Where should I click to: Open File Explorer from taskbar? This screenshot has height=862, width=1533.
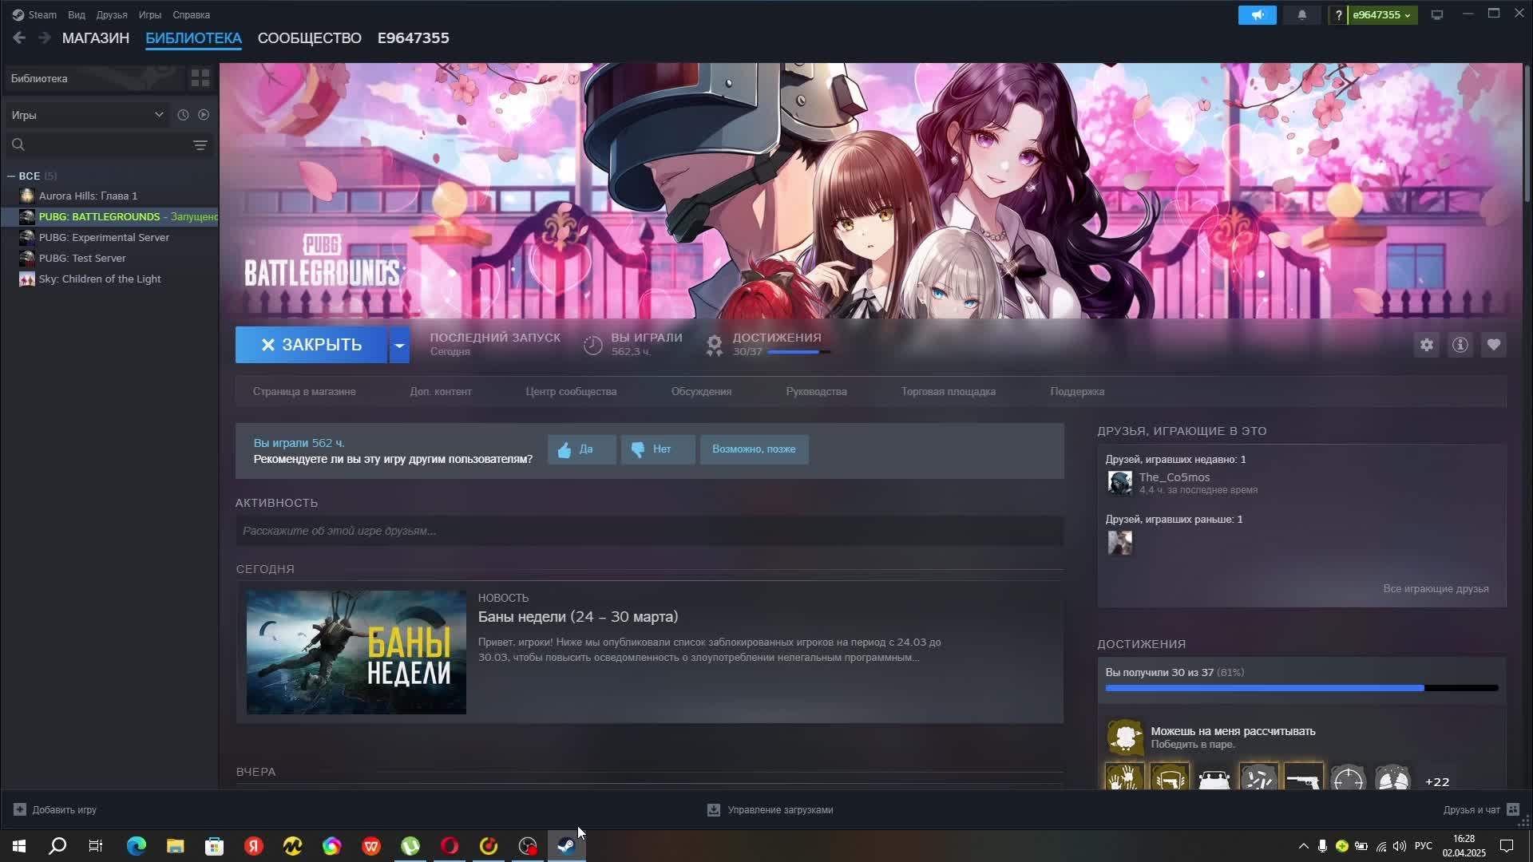(175, 846)
